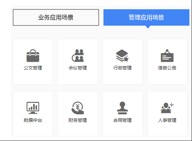Open the 财务管理 label
This screenshot has width=192, height=141.
tap(78, 120)
